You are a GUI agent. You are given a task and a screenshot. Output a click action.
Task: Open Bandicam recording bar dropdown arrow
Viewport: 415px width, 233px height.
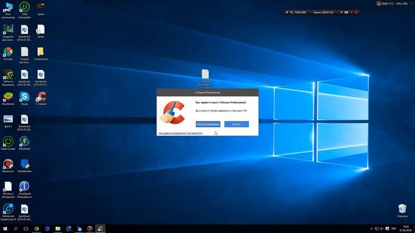pos(342,12)
